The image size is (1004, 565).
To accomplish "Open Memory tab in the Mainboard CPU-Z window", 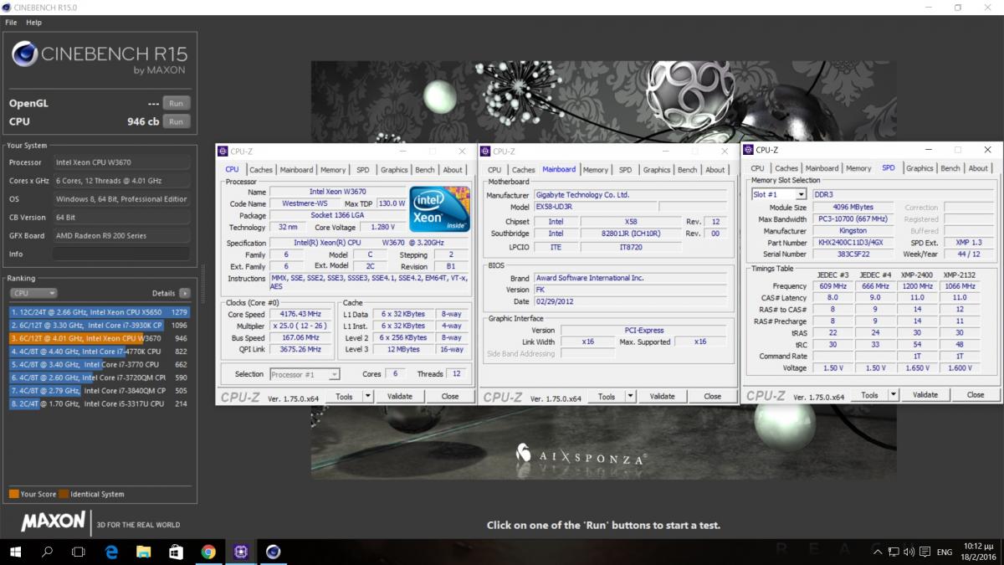I will 596,170.
